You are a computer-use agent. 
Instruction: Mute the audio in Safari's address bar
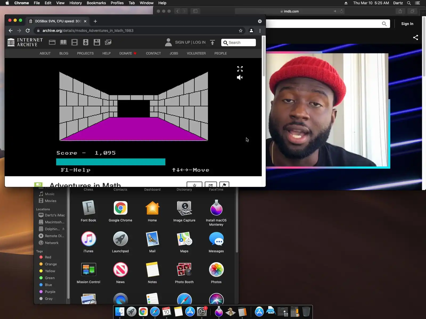(335, 11)
